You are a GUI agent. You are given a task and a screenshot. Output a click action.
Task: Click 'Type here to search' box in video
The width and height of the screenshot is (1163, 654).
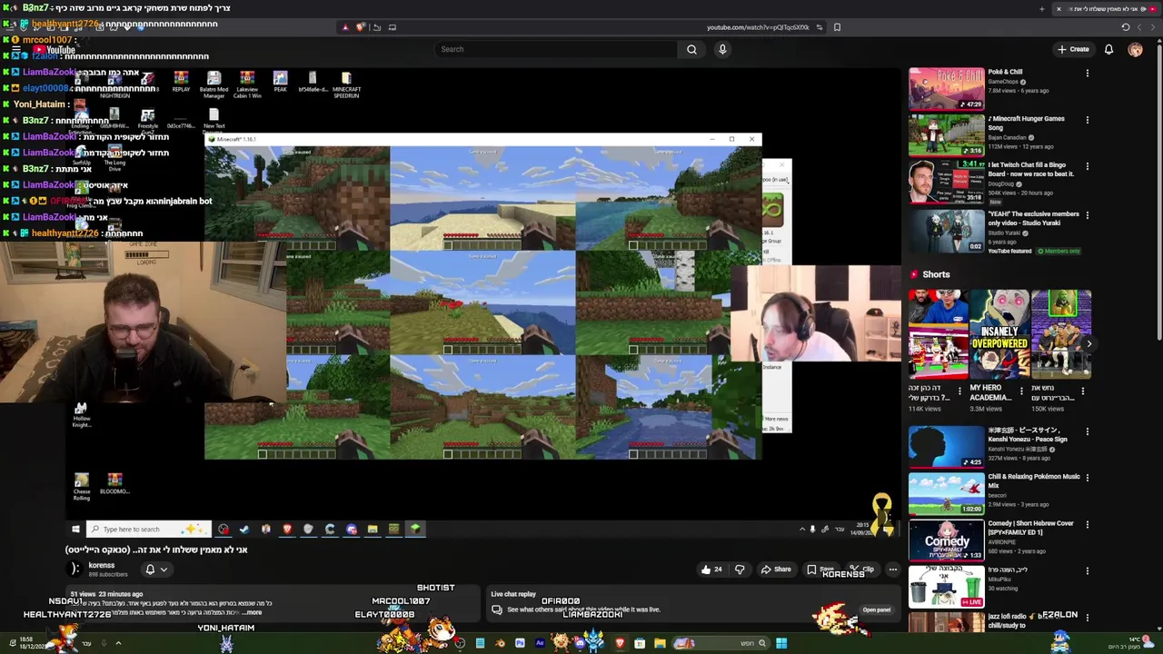tap(148, 530)
